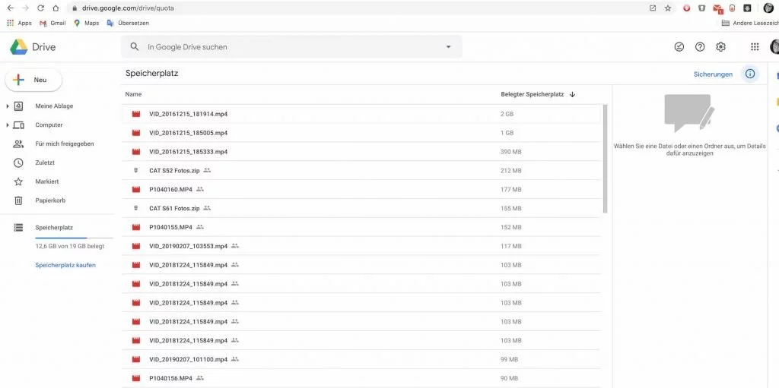Toggle sort direction arrow beside Belegter Speicherplatz
The image size is (779, 388).
572,94
